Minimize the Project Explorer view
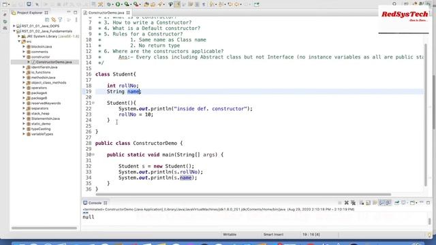The width and height of the screenshot is (436, 245). pyautogui.click(x=69, y=12)
